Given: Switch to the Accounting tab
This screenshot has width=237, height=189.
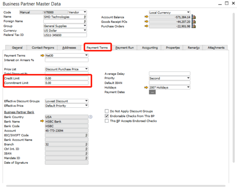Looking at the screenshot, I should coord(150,47).
